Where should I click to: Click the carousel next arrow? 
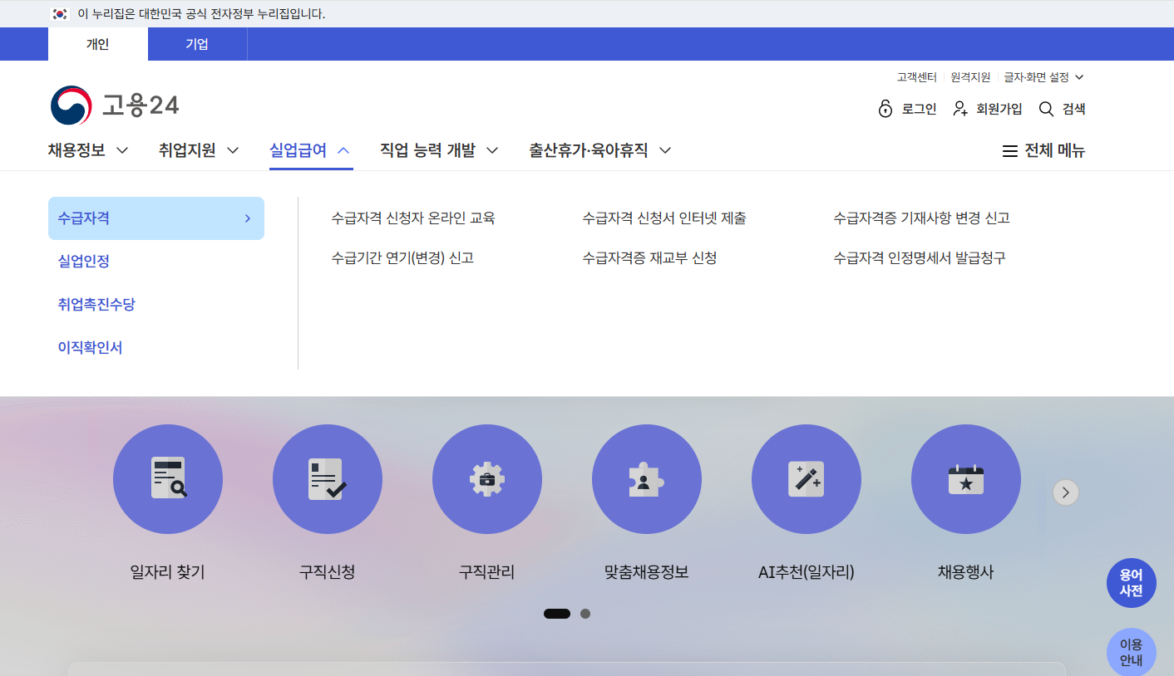point(1065,492)
